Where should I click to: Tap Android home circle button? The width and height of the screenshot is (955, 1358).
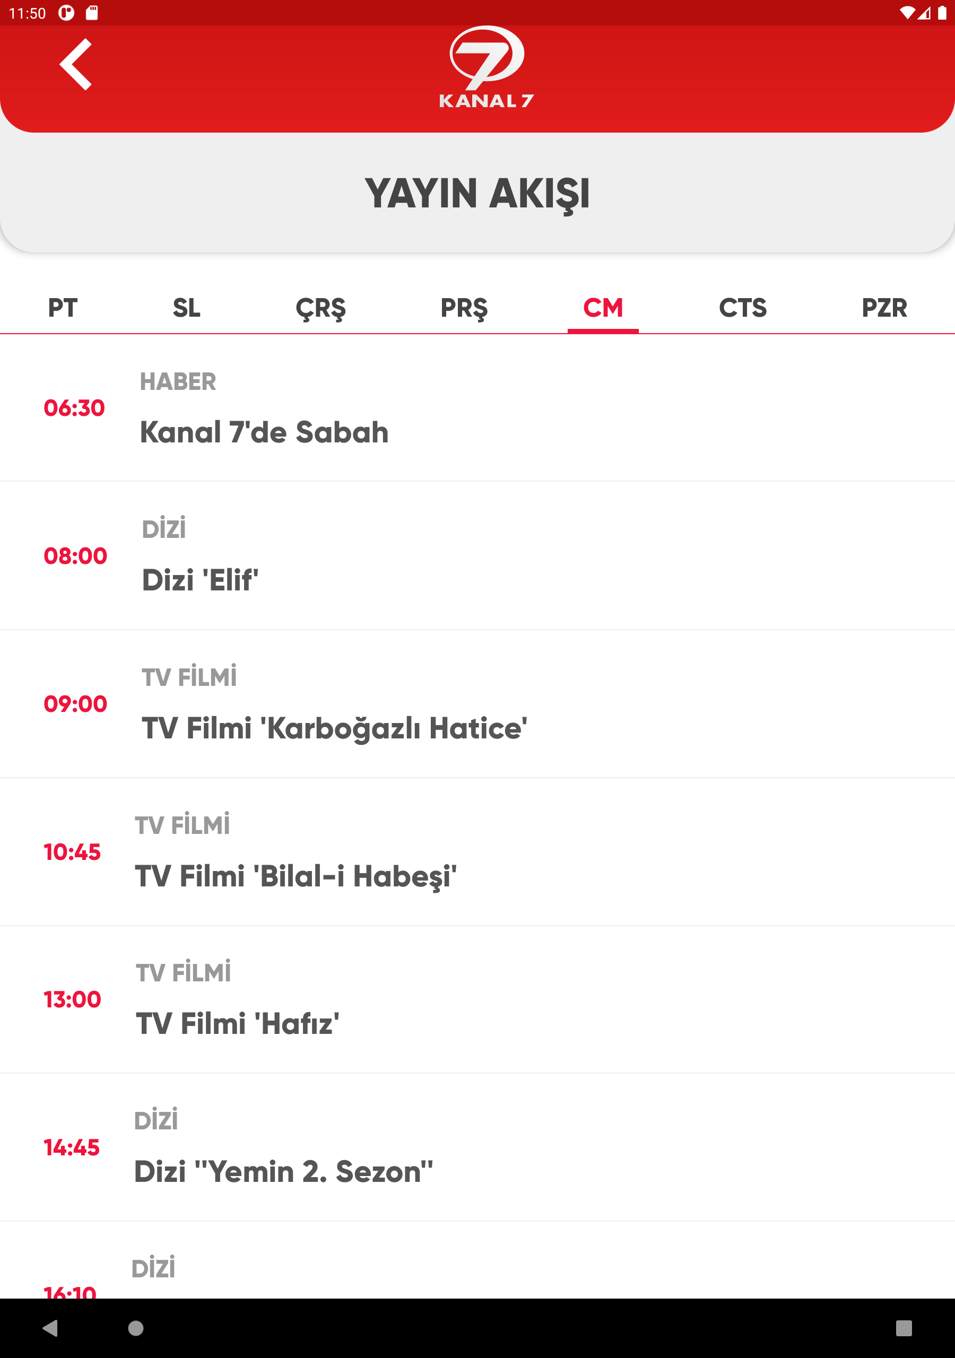pos(135,1328)
